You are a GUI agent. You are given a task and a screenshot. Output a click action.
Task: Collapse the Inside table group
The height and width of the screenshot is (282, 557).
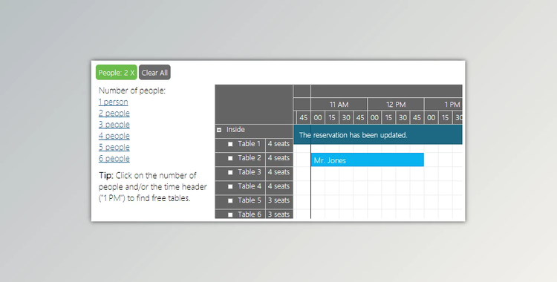[219, 130]
